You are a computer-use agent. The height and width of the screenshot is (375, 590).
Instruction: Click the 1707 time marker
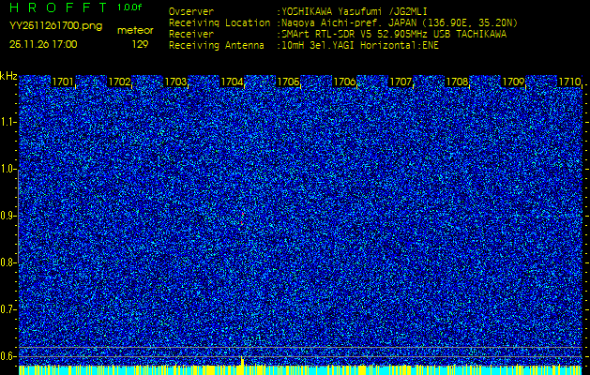[x=401, y=82]
